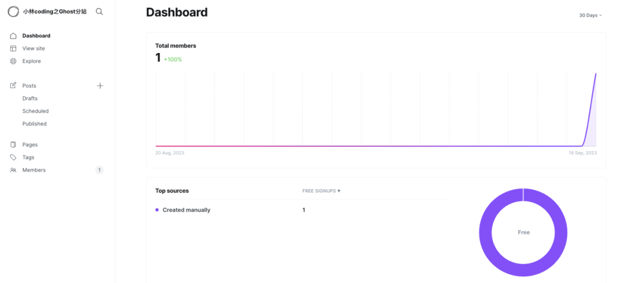The image size is (624, 283).
Task: Go to Published posts
Action: (34, 124)
